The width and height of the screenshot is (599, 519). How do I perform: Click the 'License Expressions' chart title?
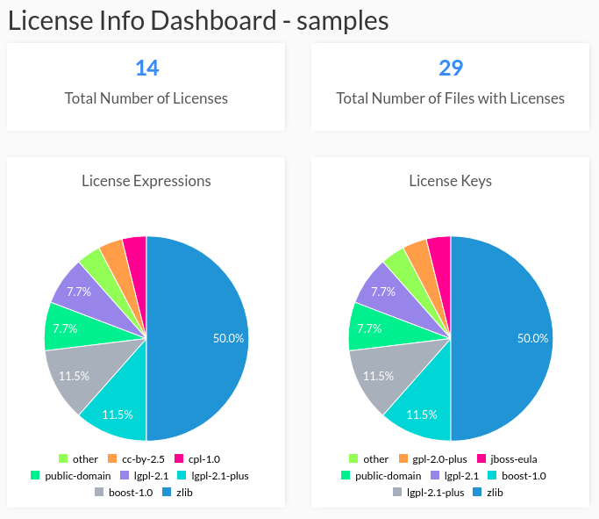tap(146, 181)
